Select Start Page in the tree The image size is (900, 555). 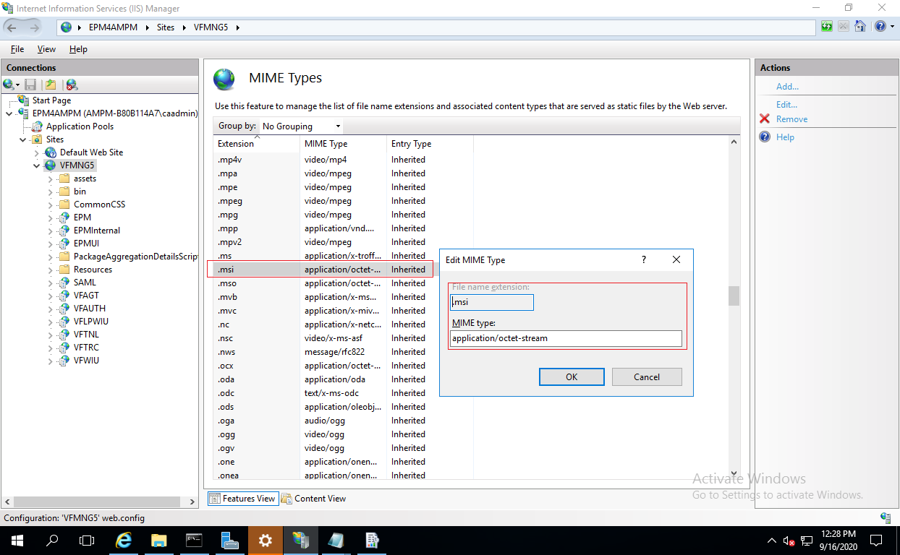[x=51, y=100]
